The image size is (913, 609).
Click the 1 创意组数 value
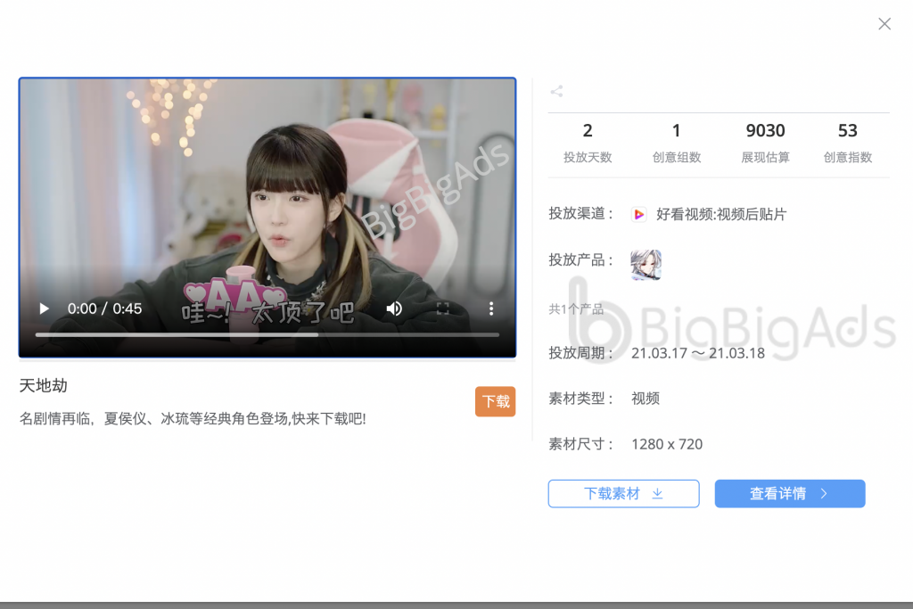click(x=676, y=130)
